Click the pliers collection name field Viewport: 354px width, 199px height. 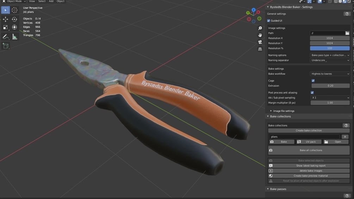[304, 137]
